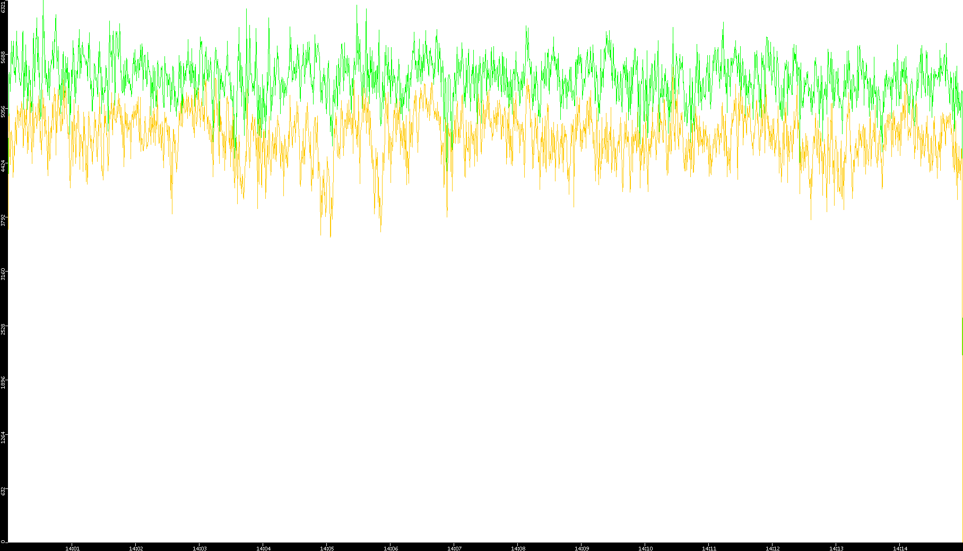This screenshot has height=551, width=963.
Task: Click the 14:14 time axis label
Action: [900, 548]
